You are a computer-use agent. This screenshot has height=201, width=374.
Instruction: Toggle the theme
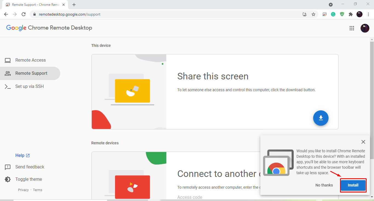[28, 179]
